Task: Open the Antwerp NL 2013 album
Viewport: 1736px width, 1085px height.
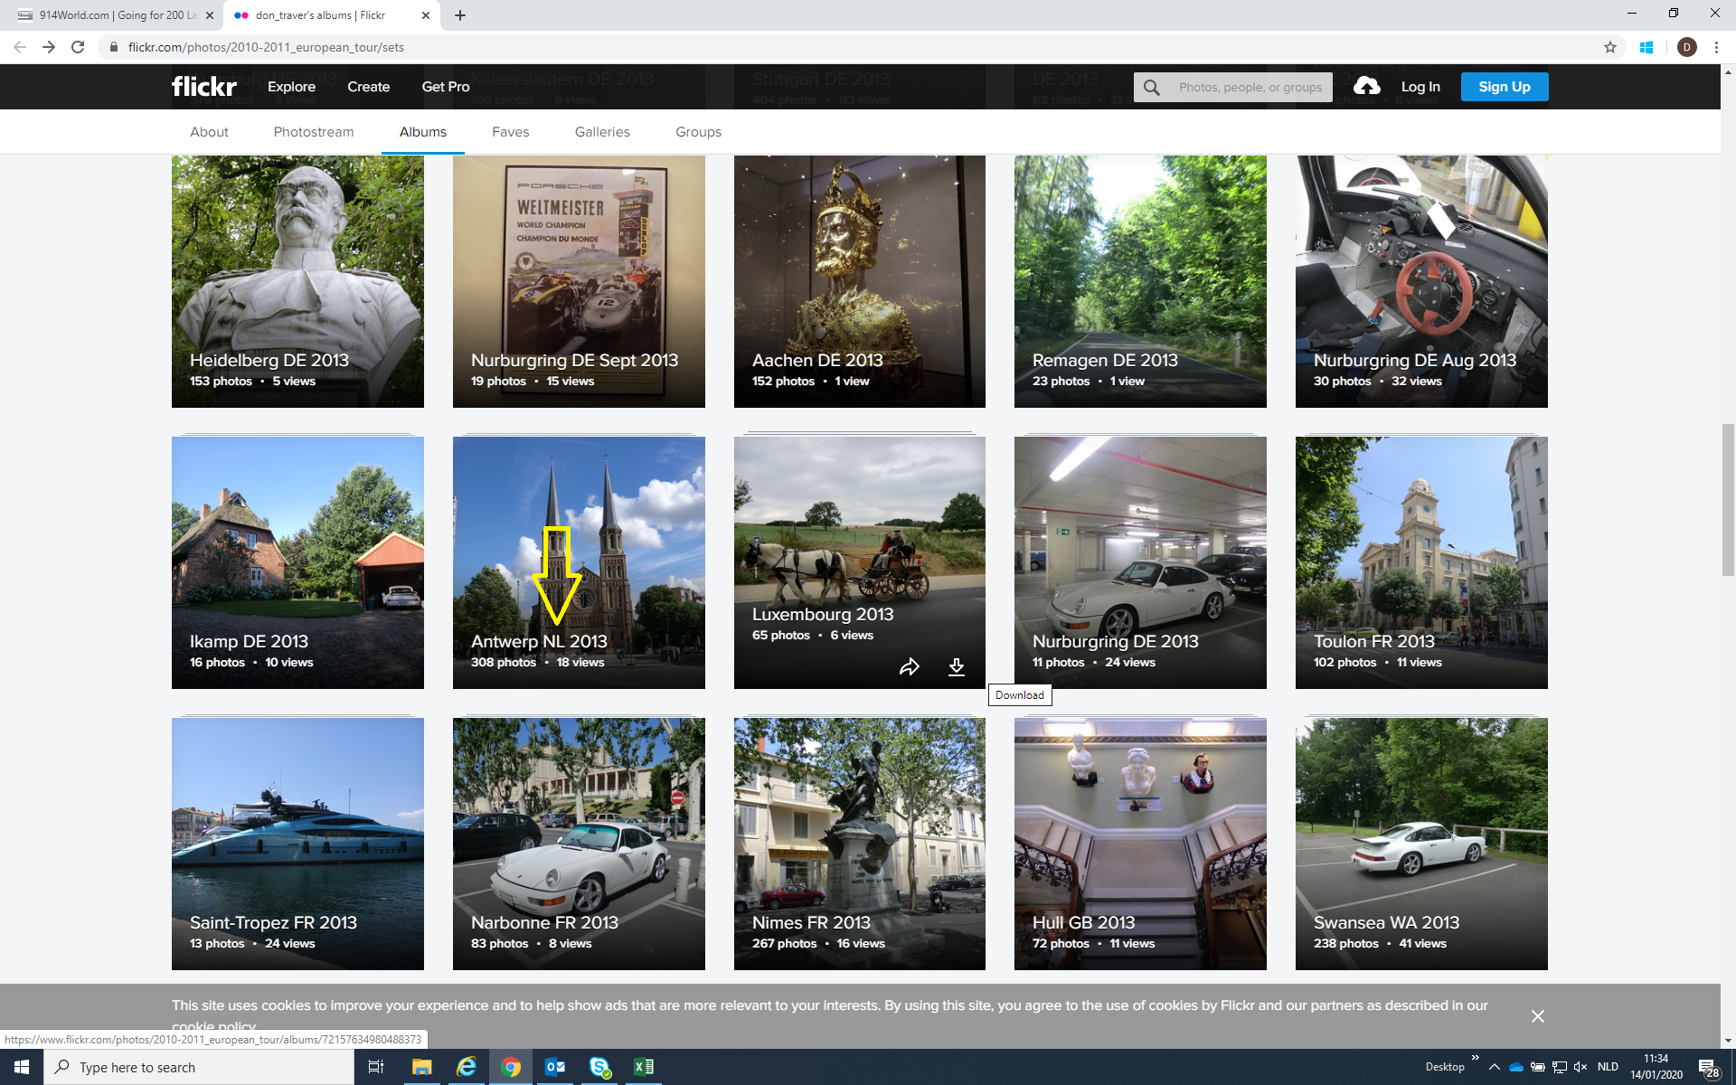Action: (x=579, y=562)
